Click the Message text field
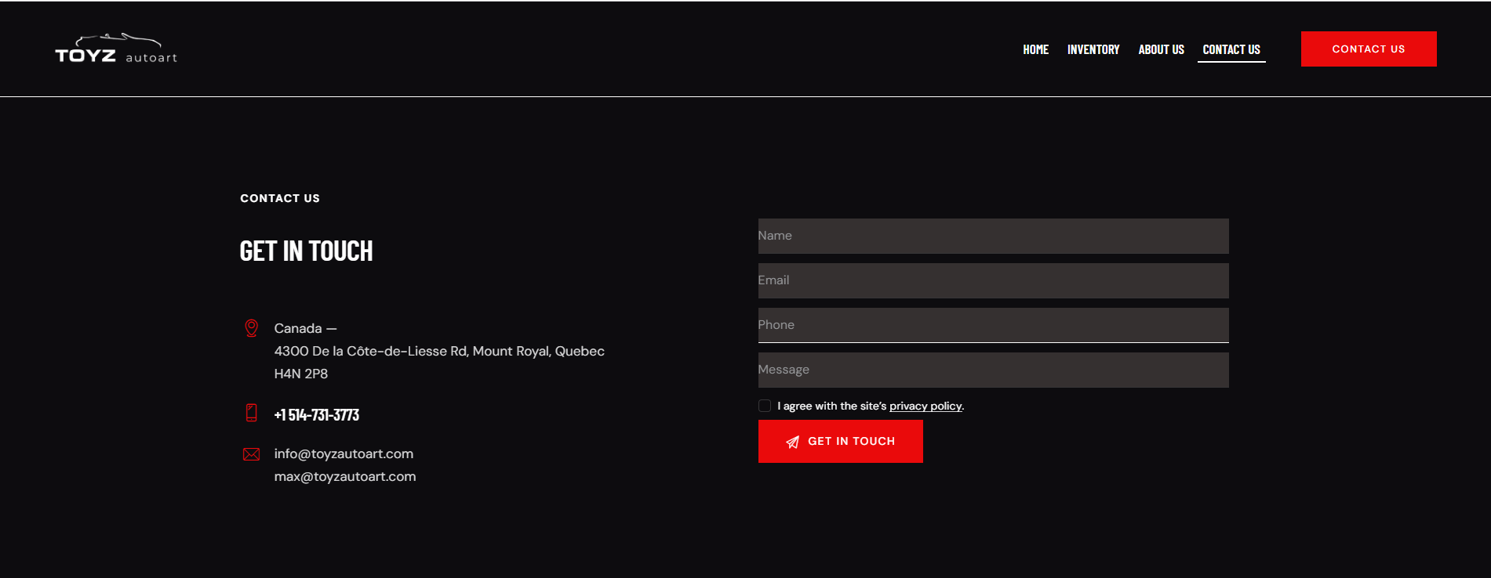 coord(993,370)
